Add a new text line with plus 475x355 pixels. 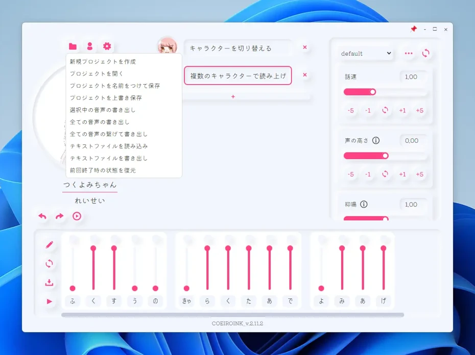click(x=233, y=96)
